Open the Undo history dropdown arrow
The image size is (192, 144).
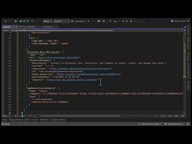35,21
